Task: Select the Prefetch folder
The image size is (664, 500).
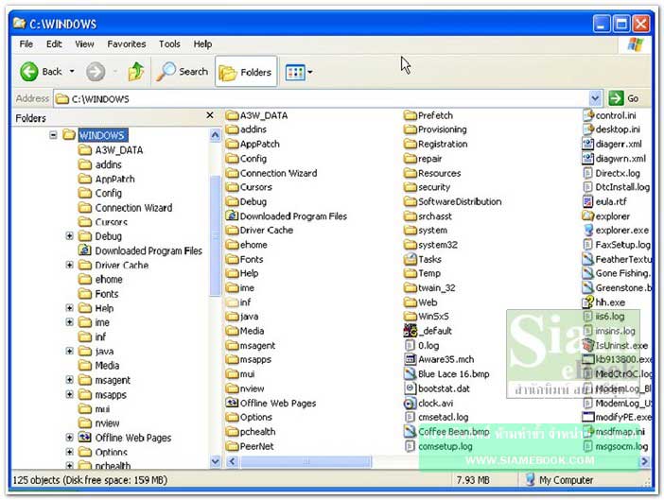Action: click(428, 115)
